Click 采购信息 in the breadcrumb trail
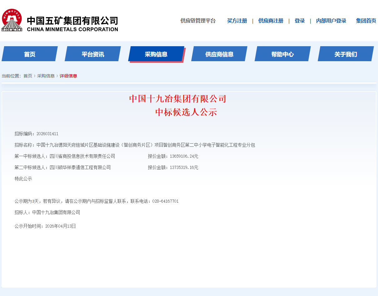Screen dimensions: 378x296 tap(46, 76)
